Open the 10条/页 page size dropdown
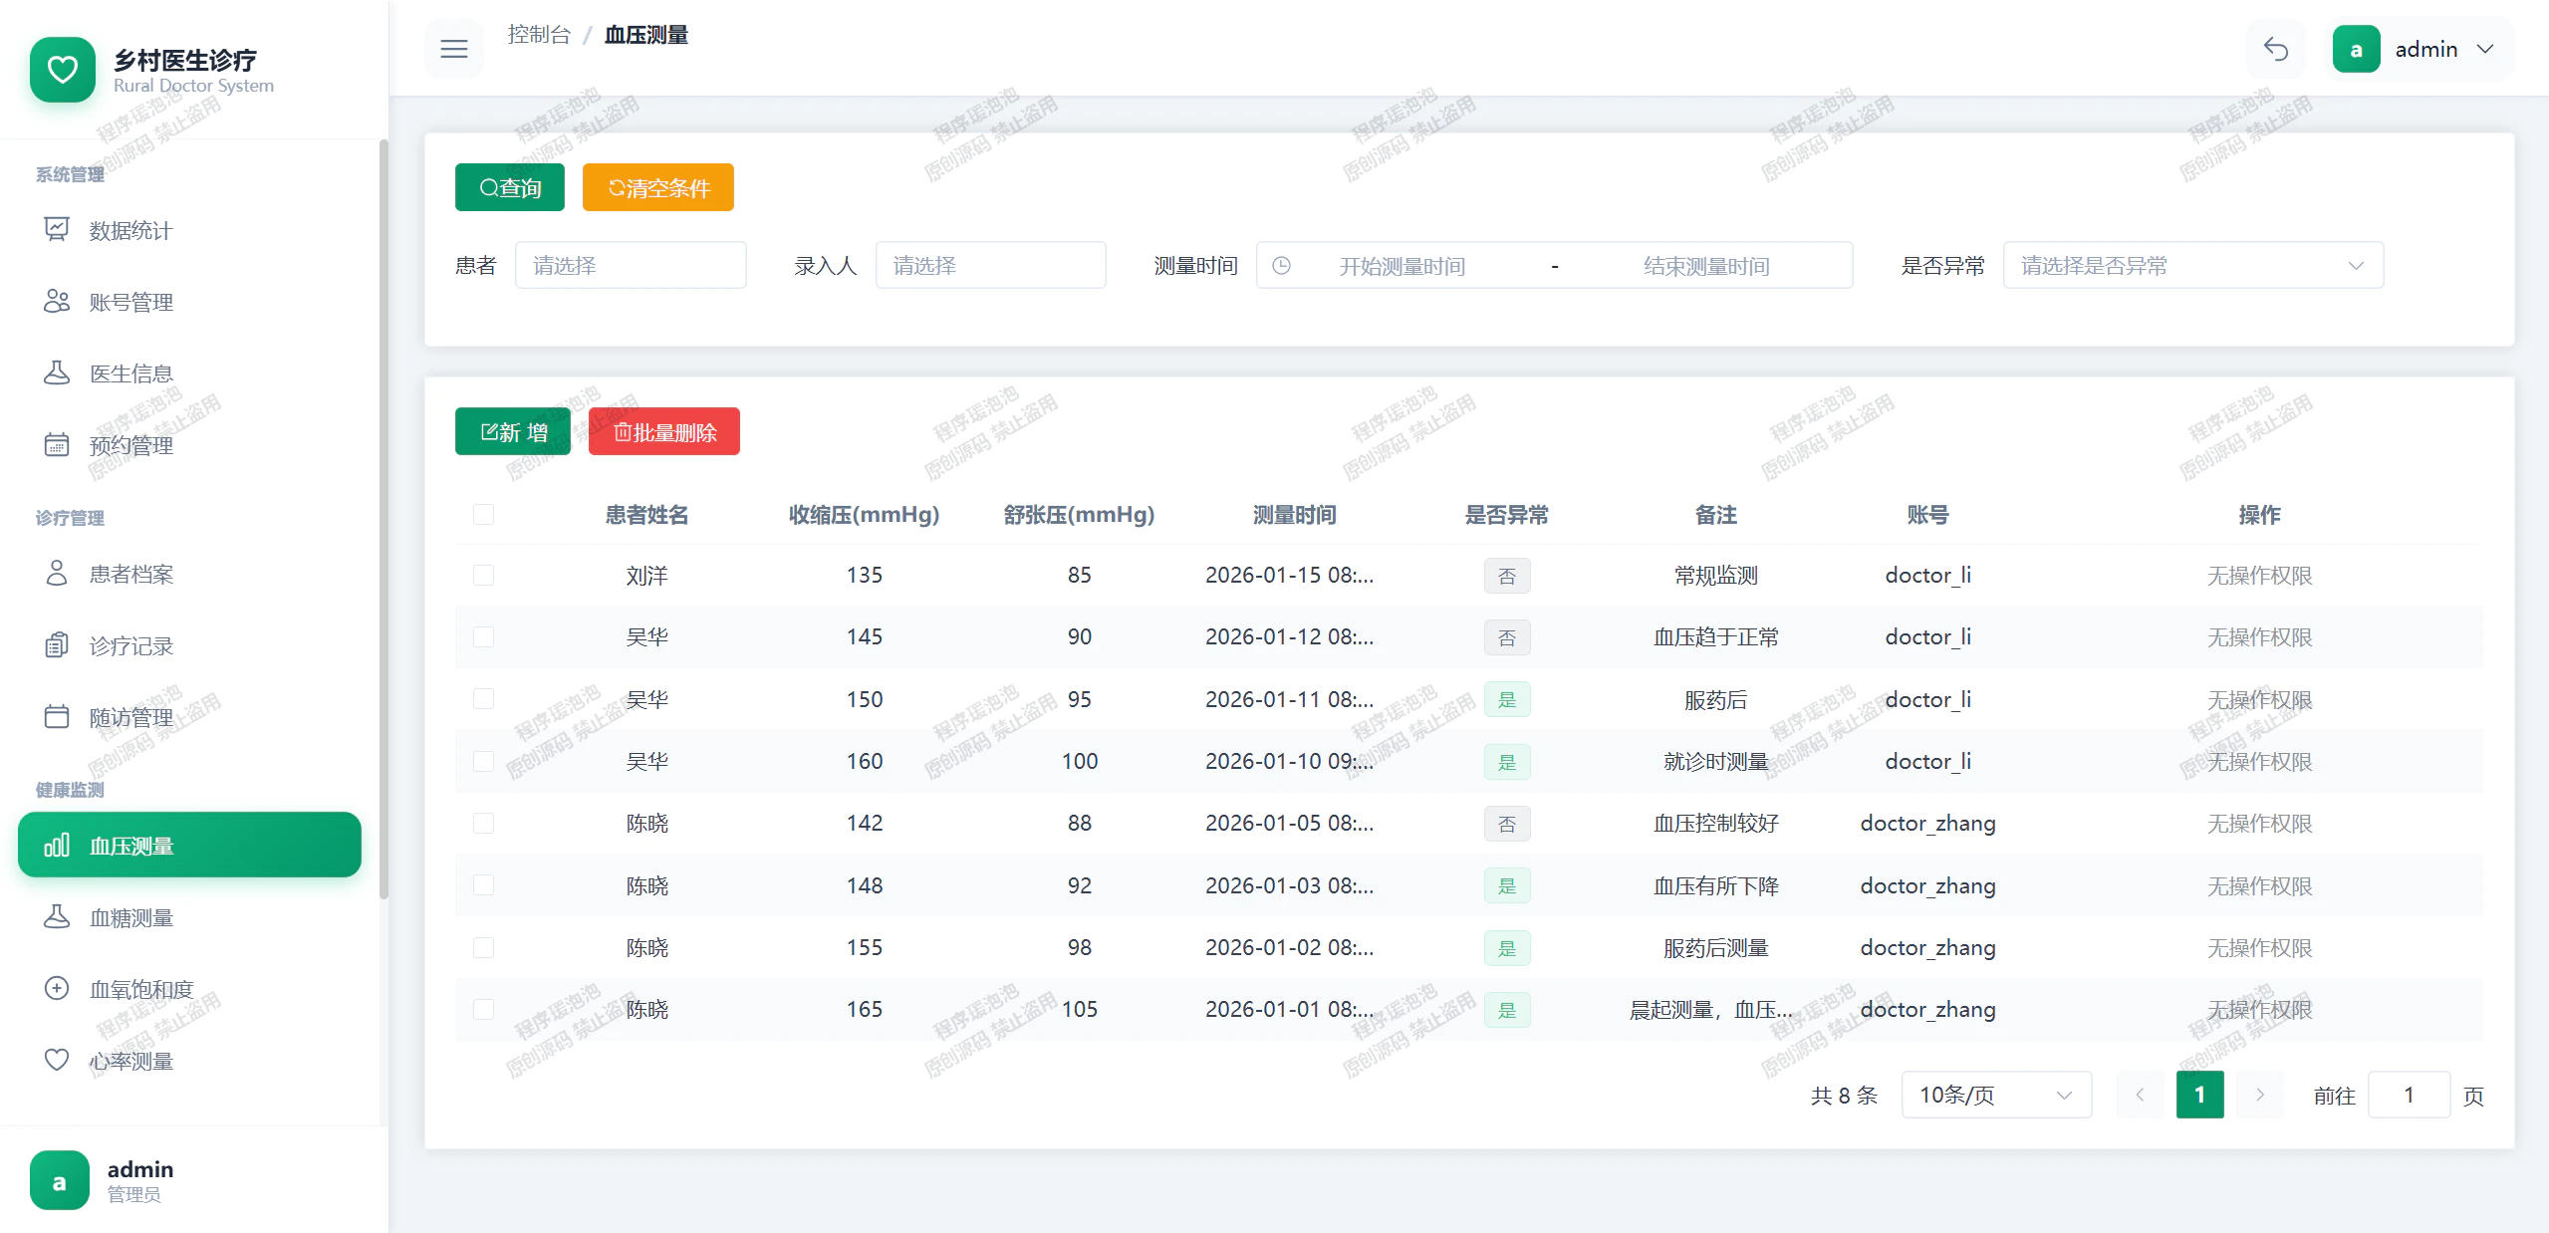This screenshot has width=2549, height=1233. click(x=1996, y=1095)
